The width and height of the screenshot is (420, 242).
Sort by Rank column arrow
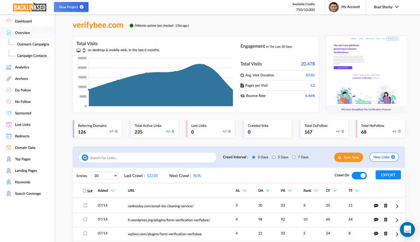click(316, 191)
